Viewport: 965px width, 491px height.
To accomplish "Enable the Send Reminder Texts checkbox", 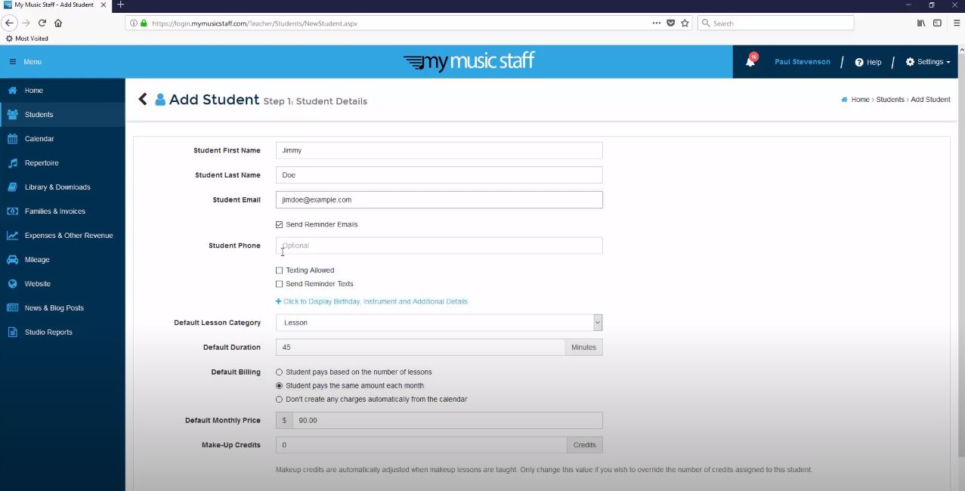I will coord(280,284).
